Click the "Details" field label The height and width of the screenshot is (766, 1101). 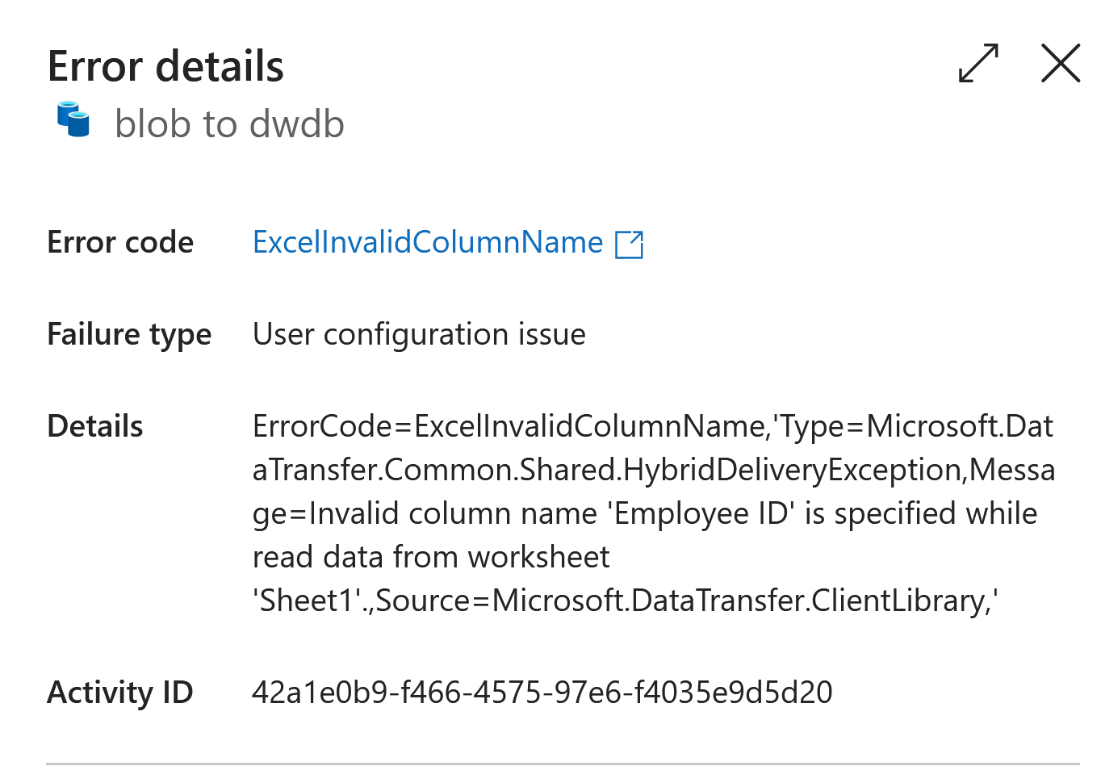95,426
